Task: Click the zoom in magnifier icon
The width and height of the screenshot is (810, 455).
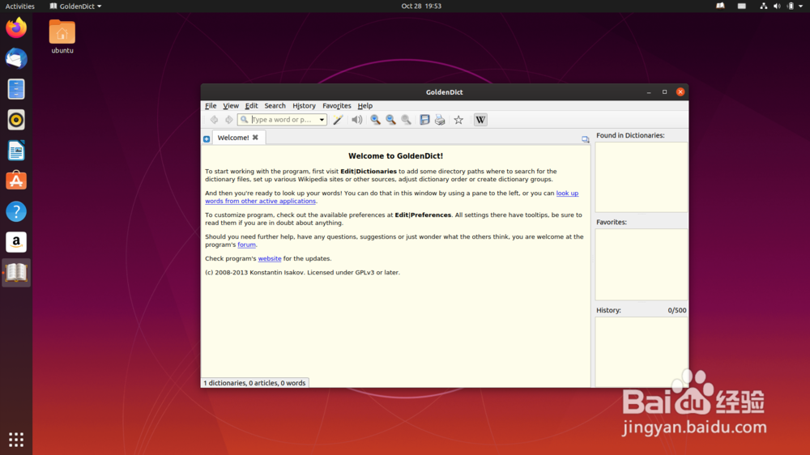Action: click(x=376, y=120)
